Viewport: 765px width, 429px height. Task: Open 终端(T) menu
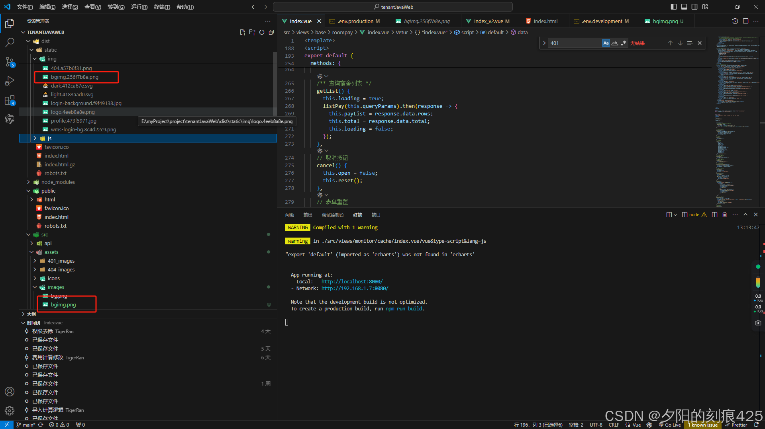(x=162, y=7)
